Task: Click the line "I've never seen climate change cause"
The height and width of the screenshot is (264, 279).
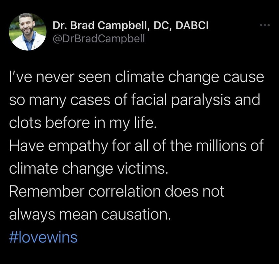Action: tap(136, 77)
